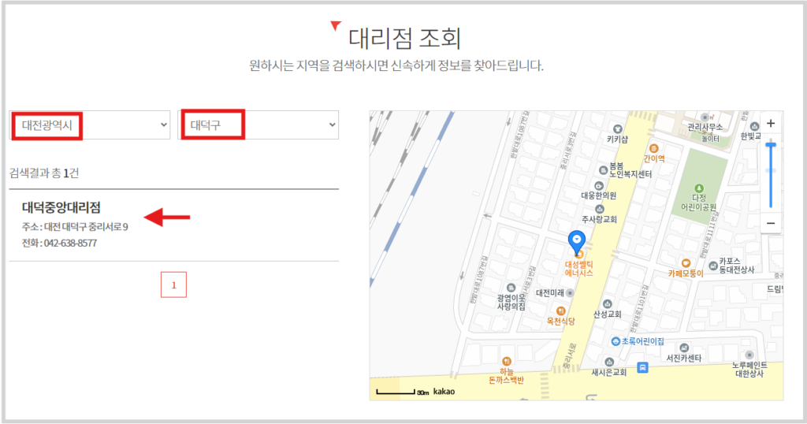Viewport: 807px width, 424px height.
Task: Go to results page 1
Action: point(173,285)
